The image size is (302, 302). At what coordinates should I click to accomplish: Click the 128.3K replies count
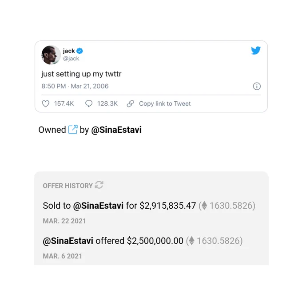click(107, 103)
